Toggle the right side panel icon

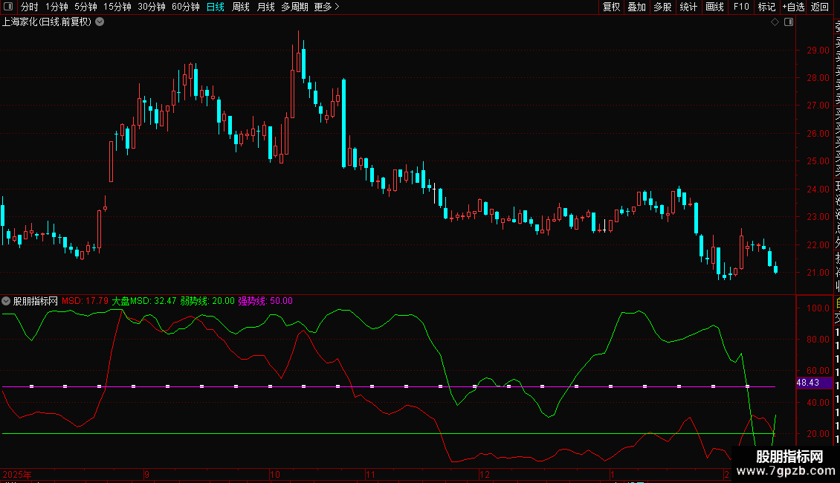(789, 22)
